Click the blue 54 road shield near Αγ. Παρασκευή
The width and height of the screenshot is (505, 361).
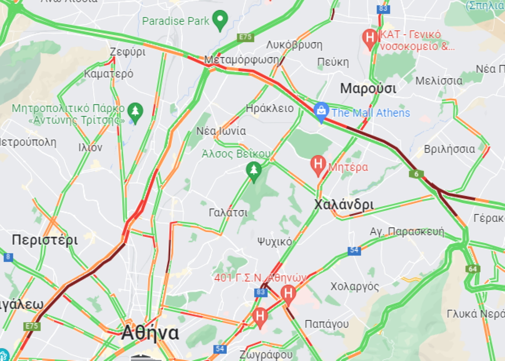[x=354, y=251]
